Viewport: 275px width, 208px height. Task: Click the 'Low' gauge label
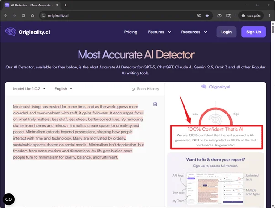[195, 114]
